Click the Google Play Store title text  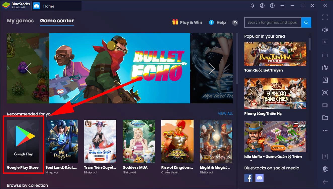tap(23, 167)
